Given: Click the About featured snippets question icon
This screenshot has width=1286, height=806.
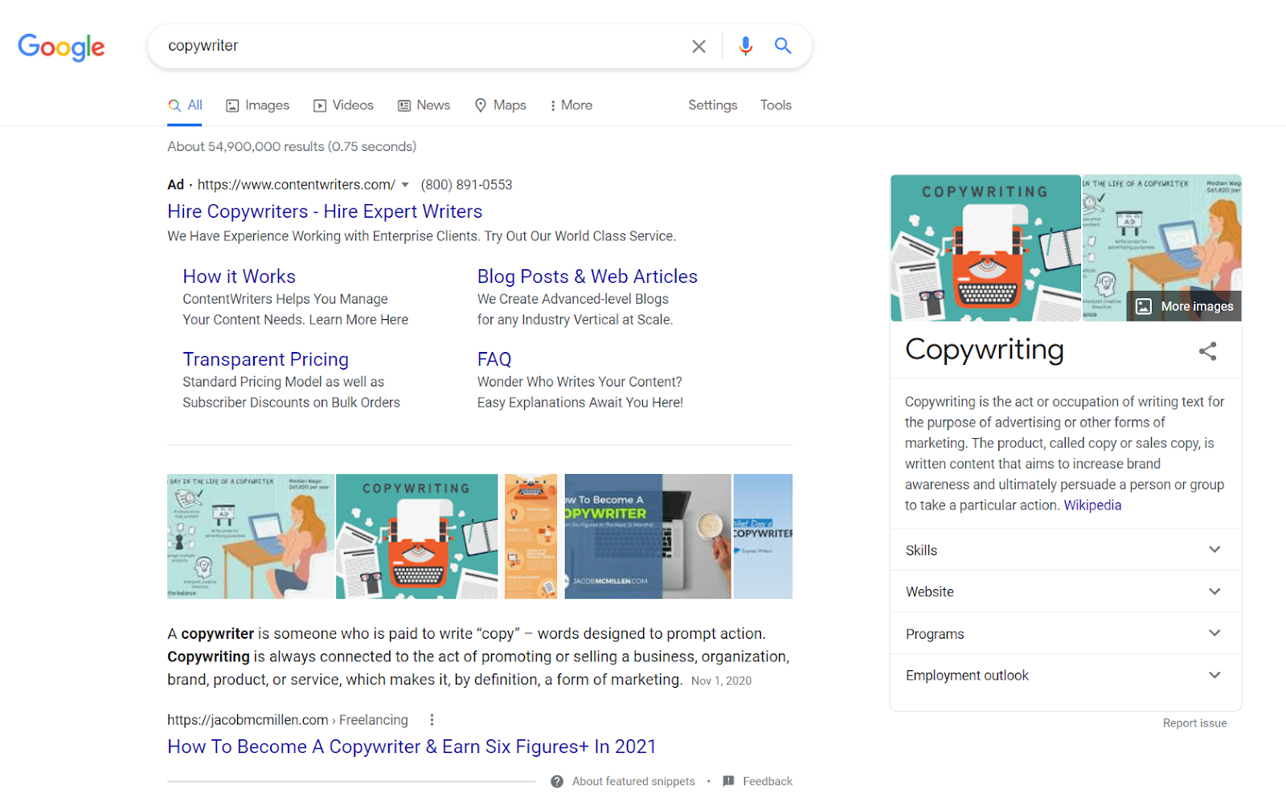Looking at the screenshot, I should pos(557,781).
